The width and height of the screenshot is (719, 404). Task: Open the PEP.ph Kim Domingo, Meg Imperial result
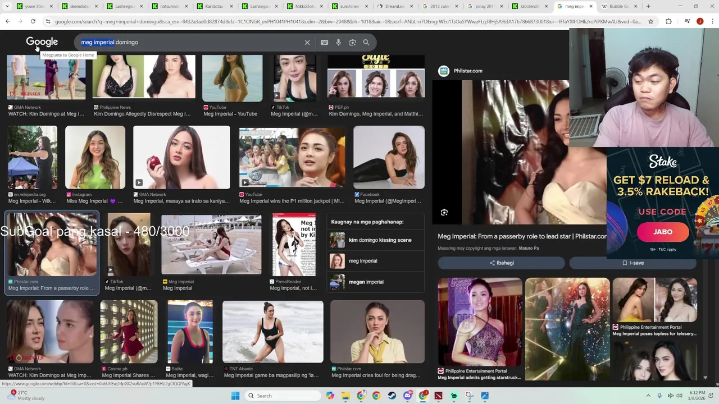(x=376, y=76)
